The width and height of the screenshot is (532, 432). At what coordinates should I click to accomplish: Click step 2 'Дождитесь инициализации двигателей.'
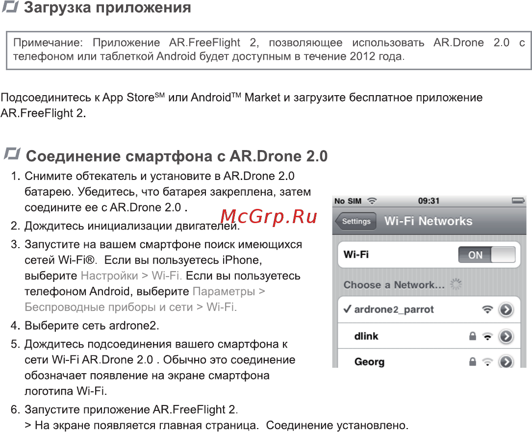tap(132, 226)
